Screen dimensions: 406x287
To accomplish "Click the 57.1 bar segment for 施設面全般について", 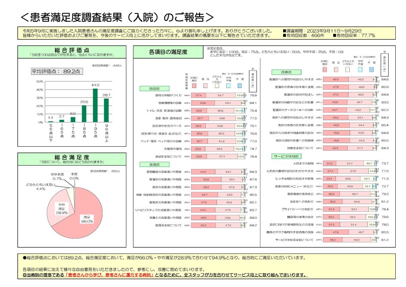I will click(222, 157).
